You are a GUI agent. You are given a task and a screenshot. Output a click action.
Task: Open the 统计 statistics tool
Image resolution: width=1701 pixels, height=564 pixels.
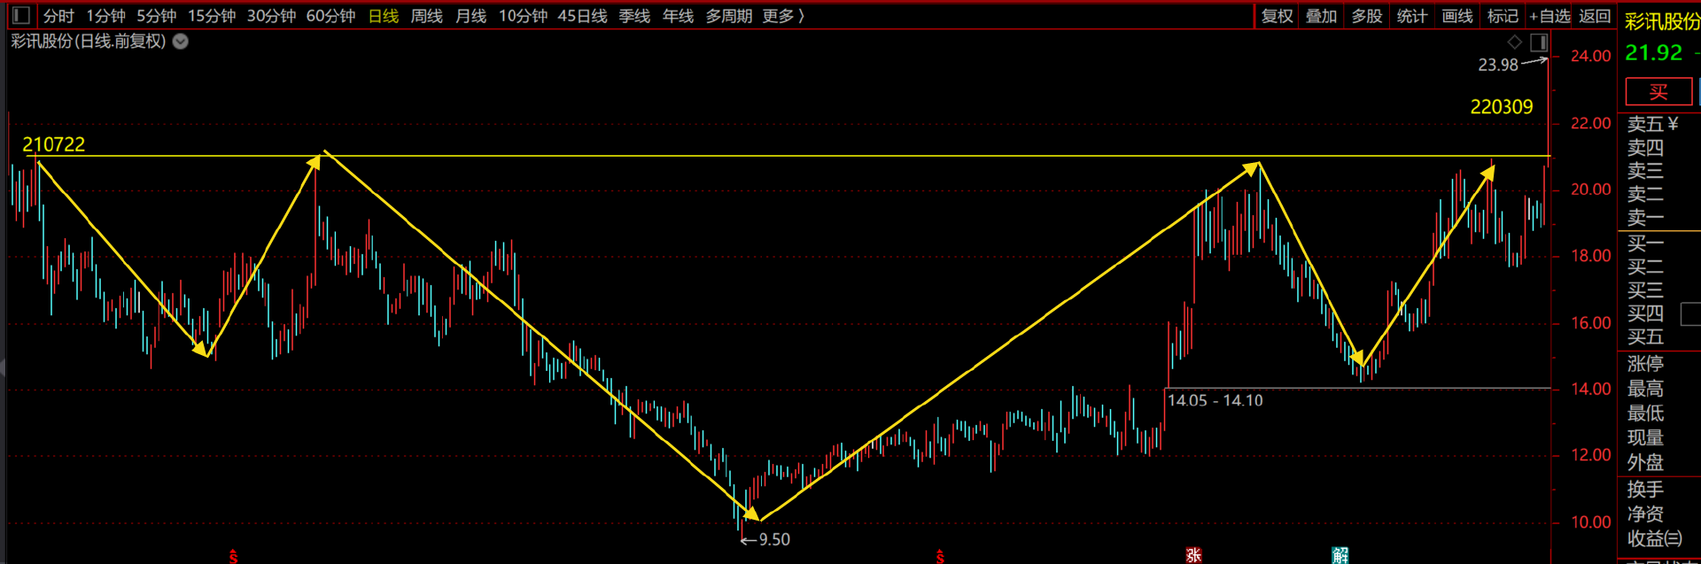coord(1412,16)
